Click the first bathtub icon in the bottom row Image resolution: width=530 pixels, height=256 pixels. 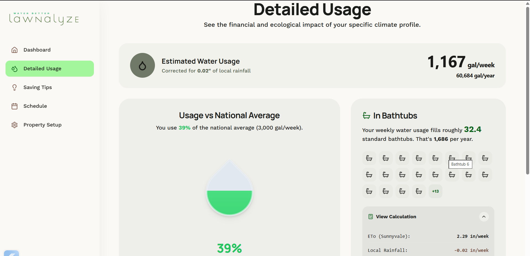[x=369, y=191]
